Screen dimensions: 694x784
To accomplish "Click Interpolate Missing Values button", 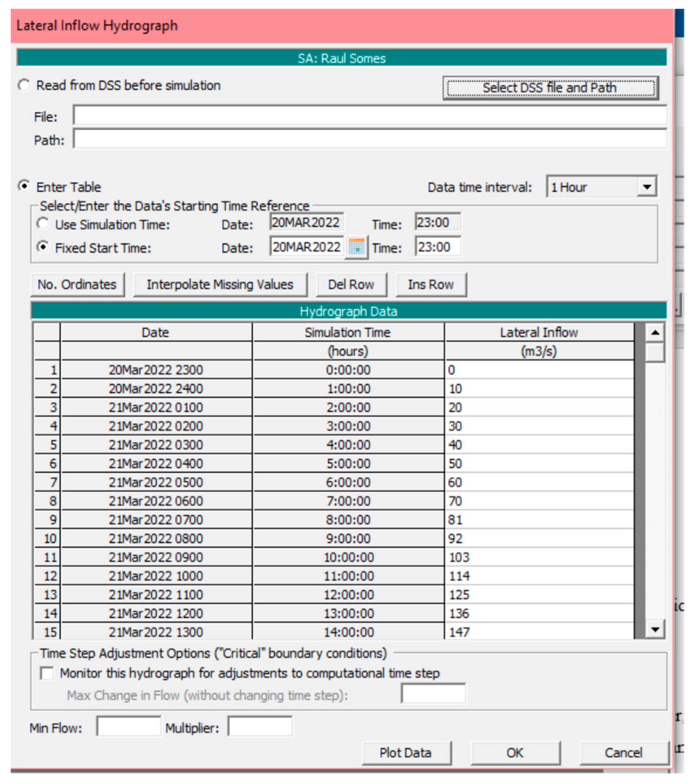I will (x=220, y=284).
